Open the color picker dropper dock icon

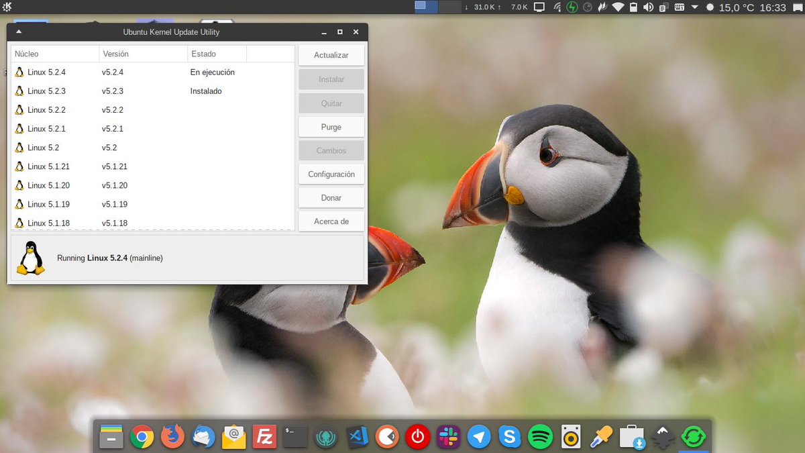[602, 437]
